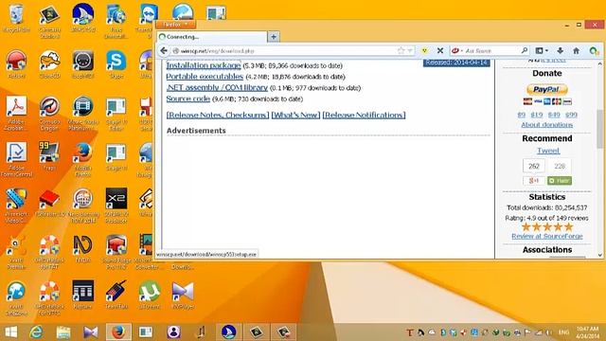Stop page loading with the X button
Viewport: 606px width, 341px height.
(x=439, y=50)
